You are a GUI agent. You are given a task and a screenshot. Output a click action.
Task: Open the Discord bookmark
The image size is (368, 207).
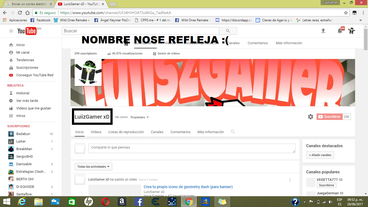pyautogui.click(x=234, y=20)
